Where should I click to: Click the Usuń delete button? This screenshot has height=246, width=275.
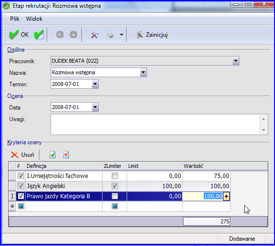click(x=23, y=155)
